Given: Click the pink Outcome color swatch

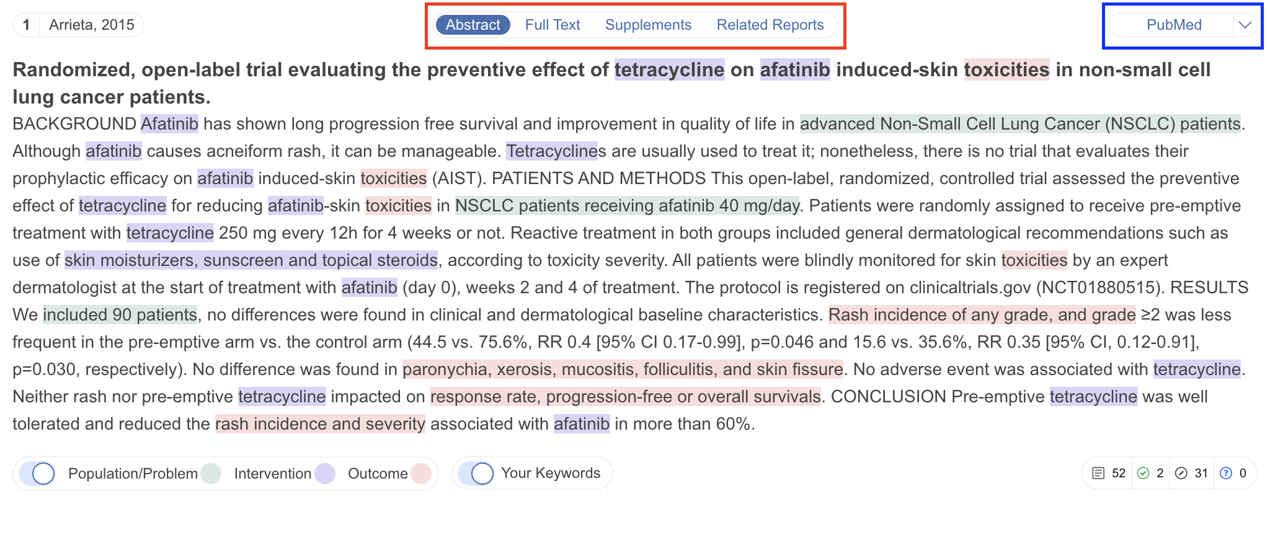Looking at the screenshot, I should 421,474.
